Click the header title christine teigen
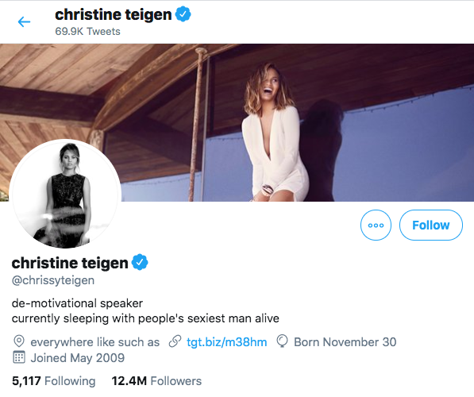Viewport: 474px width, 397px height. 114,14
